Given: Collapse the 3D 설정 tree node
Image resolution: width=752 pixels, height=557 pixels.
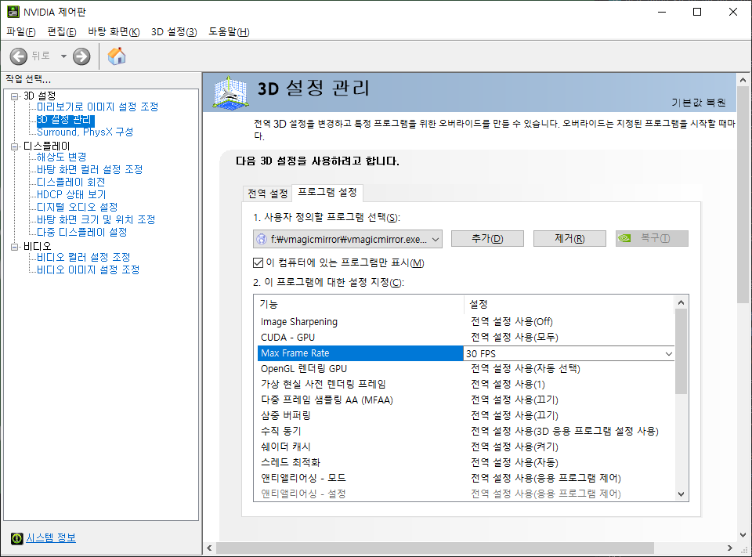Looking at the screenshot, I should pos(14,96).
